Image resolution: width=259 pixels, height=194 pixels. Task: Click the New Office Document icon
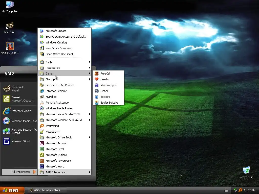tap(42, 48)
